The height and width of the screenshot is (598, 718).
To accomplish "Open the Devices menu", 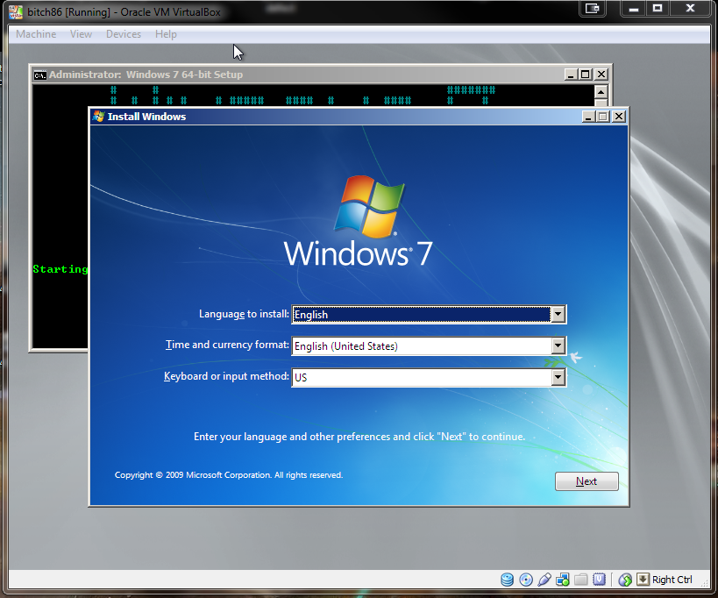I will pos(124,34).
